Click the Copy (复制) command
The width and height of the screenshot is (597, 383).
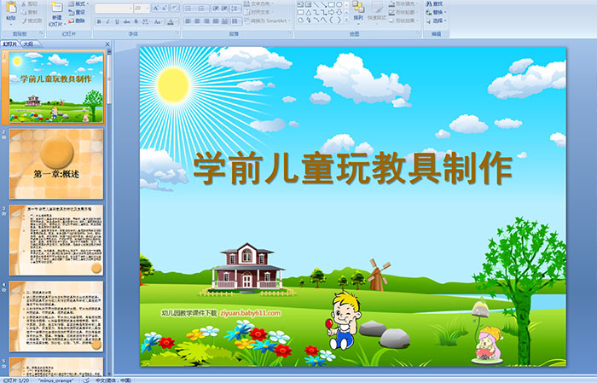[x=29, y=12]
